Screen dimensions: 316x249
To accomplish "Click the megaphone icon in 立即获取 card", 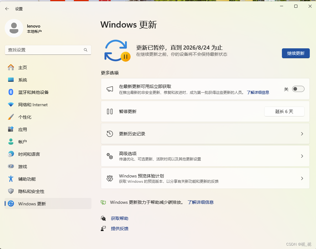I will click(110, 89).
